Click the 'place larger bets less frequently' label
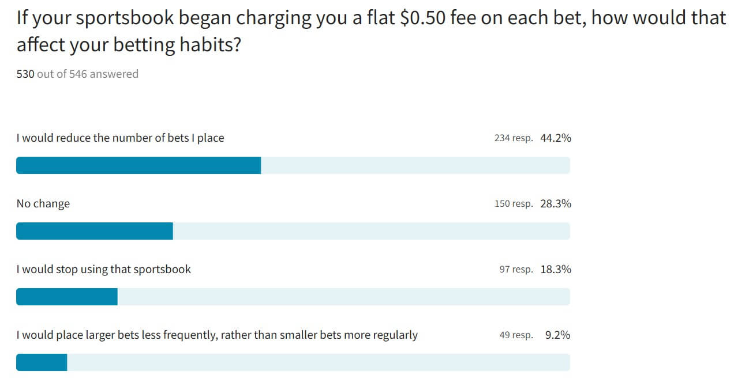 click(217, 335)
